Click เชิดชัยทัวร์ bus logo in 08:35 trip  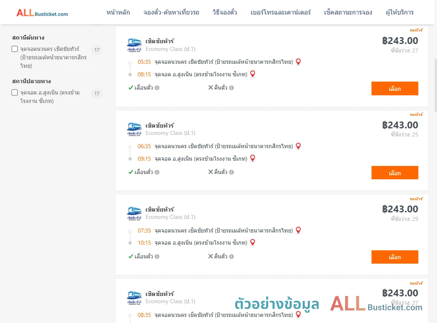pyautogui.click(x=134, y=298)
